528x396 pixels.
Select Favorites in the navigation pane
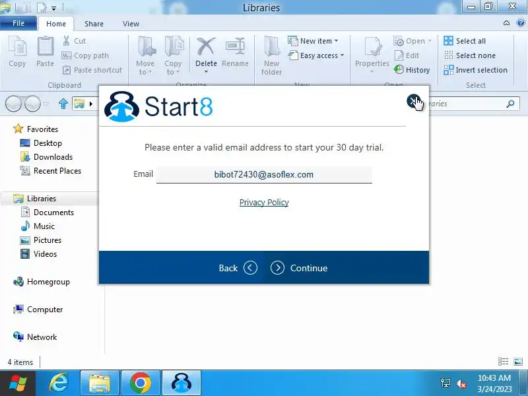(42, 129)
